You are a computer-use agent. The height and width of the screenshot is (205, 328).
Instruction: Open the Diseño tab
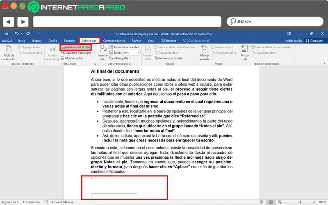tap(53, 41)
